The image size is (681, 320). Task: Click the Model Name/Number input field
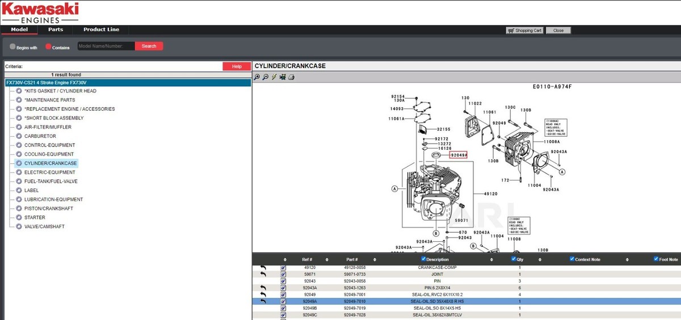pos(106,46)
